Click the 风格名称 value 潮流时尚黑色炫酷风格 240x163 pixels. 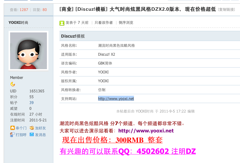pyautogui.click(x=116, y=46)
